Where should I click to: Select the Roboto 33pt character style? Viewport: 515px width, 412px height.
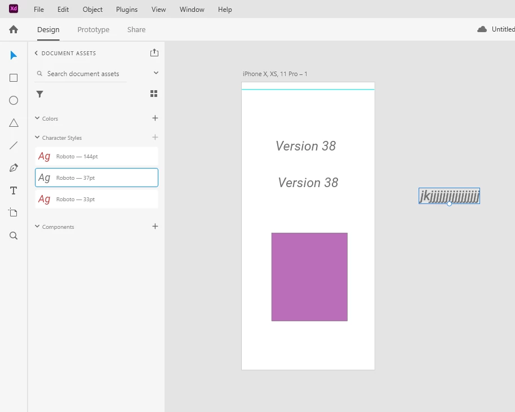(96, 199)
